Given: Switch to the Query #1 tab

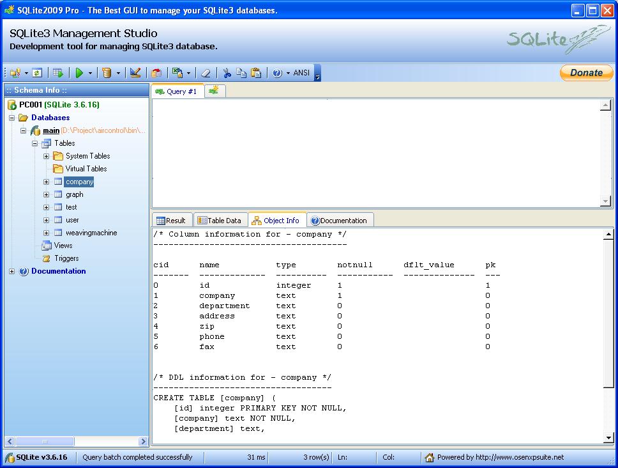Looking at the screenshot, I should [x=177, y=91].
